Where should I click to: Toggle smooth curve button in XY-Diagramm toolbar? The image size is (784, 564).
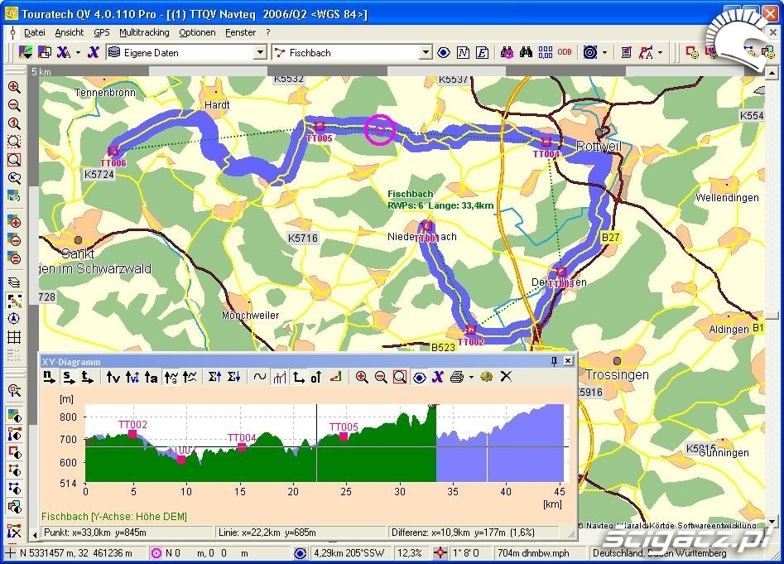pyautogui.click(x=260, y=378)
